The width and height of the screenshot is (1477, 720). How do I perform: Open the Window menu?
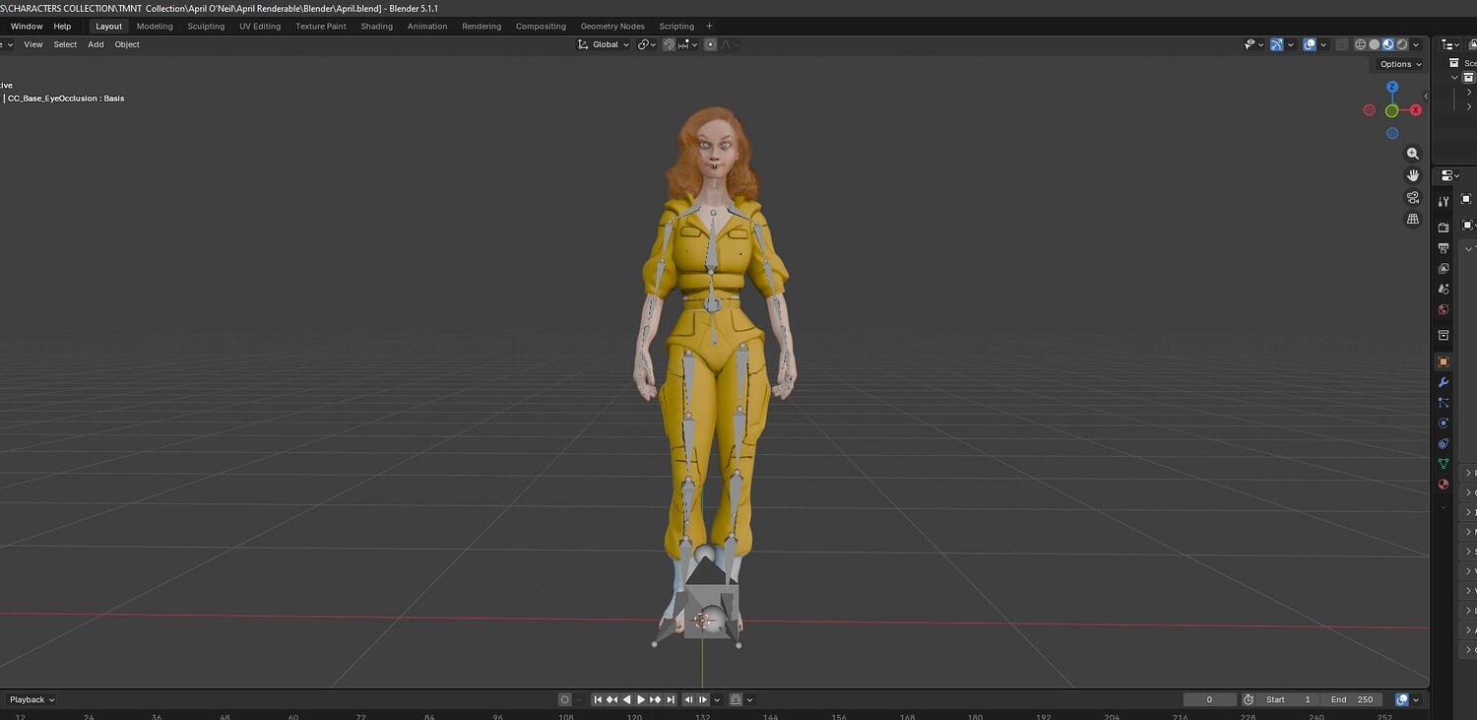[27, 27]
